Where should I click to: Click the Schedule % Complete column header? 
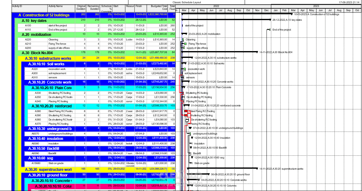point(106,9)
